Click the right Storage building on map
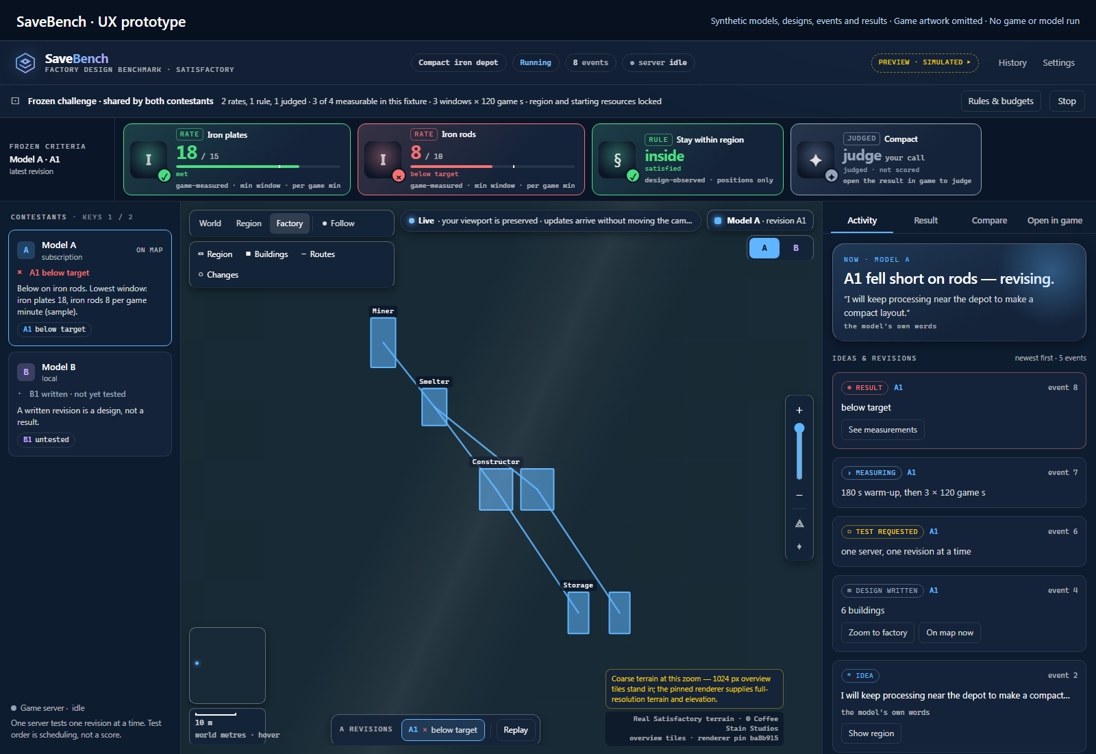 (x=619, y=613)
